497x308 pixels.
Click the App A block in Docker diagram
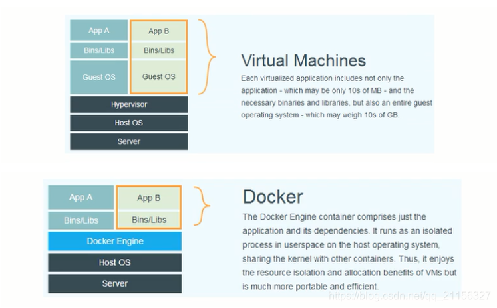coord(81,197)
